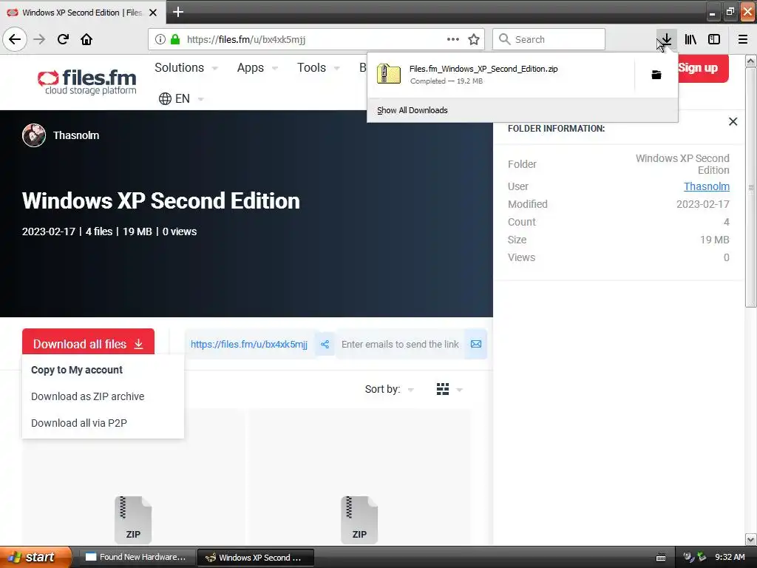This screenshot has width=757, height=568.
Task: Switch file view with grid icon
Action: coord(443,389)
